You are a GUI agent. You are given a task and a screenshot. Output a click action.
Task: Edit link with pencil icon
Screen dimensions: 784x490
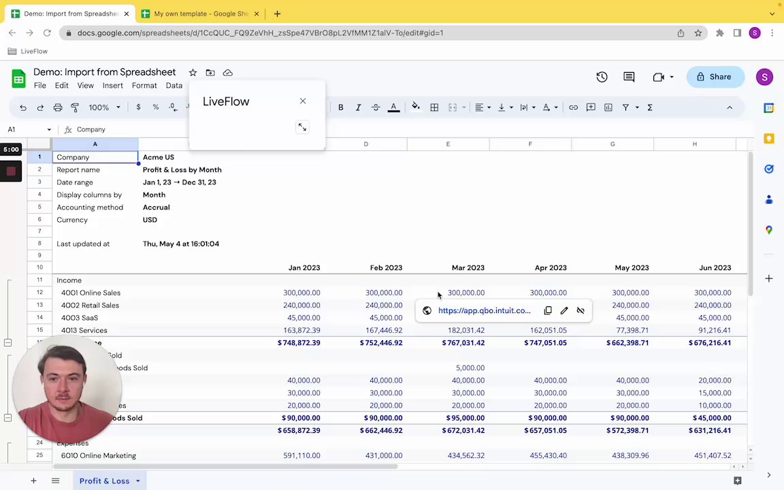(x=564, y=310)
